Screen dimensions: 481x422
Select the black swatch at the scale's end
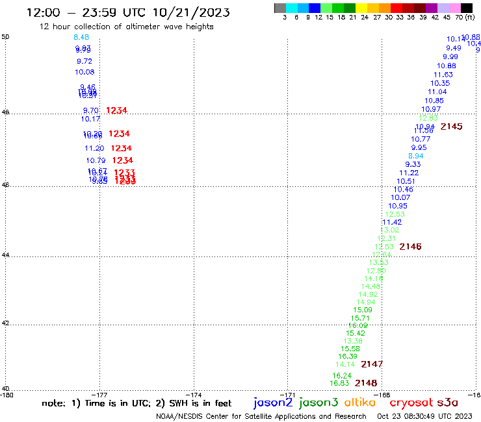click(x=467, y=8)
